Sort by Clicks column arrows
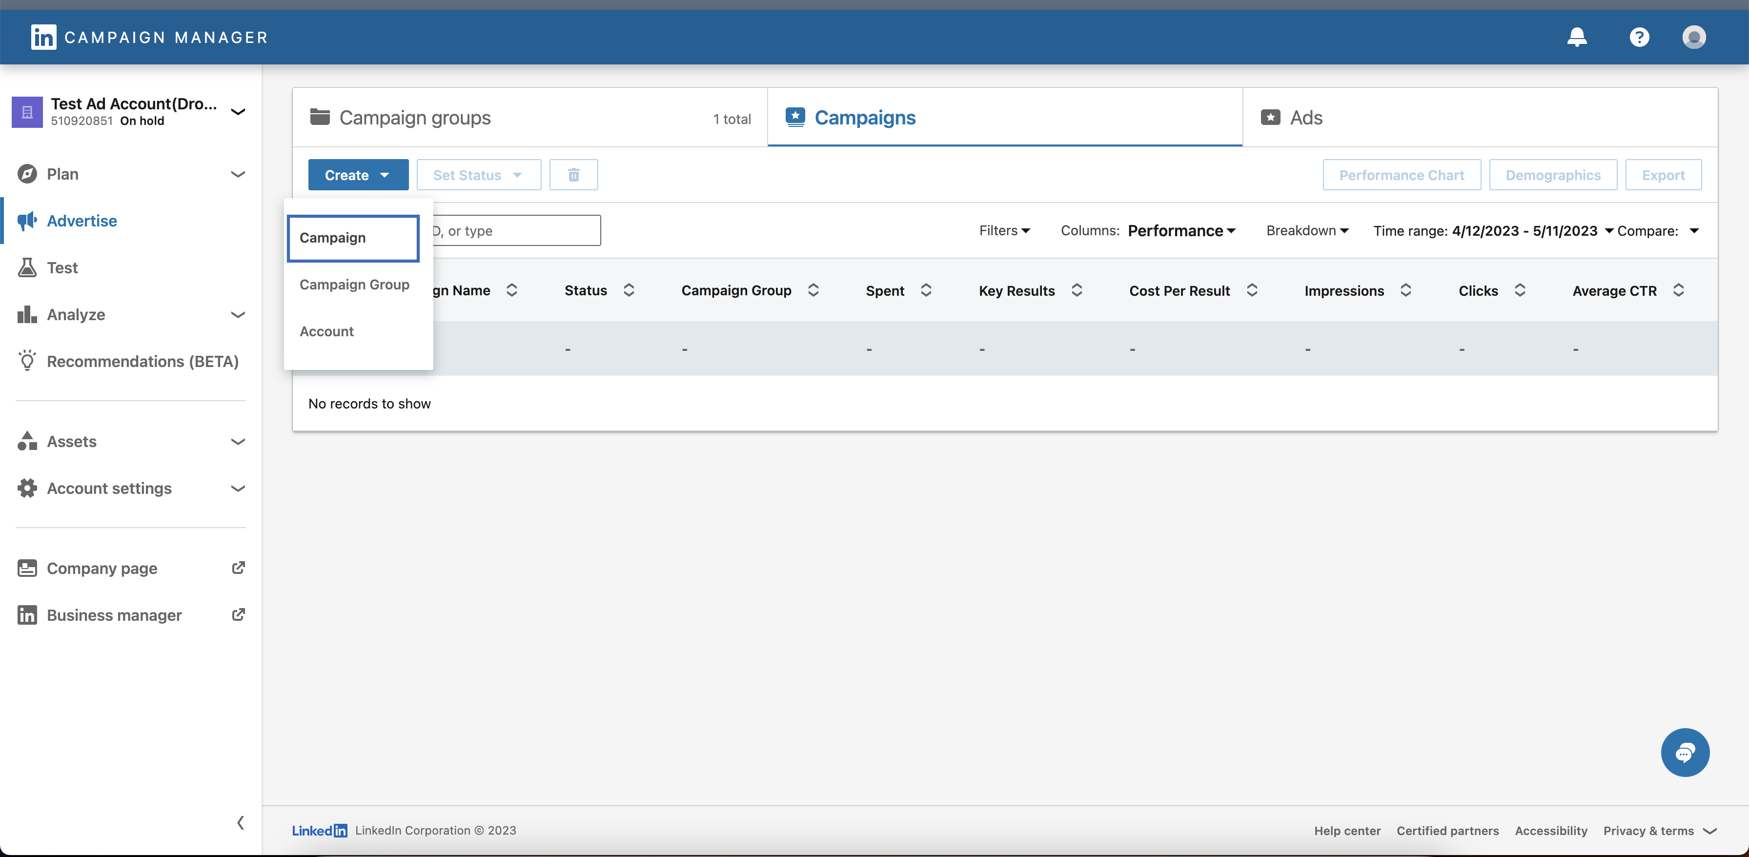This screenshot has height=857, width=1749. coord(1520,291)
